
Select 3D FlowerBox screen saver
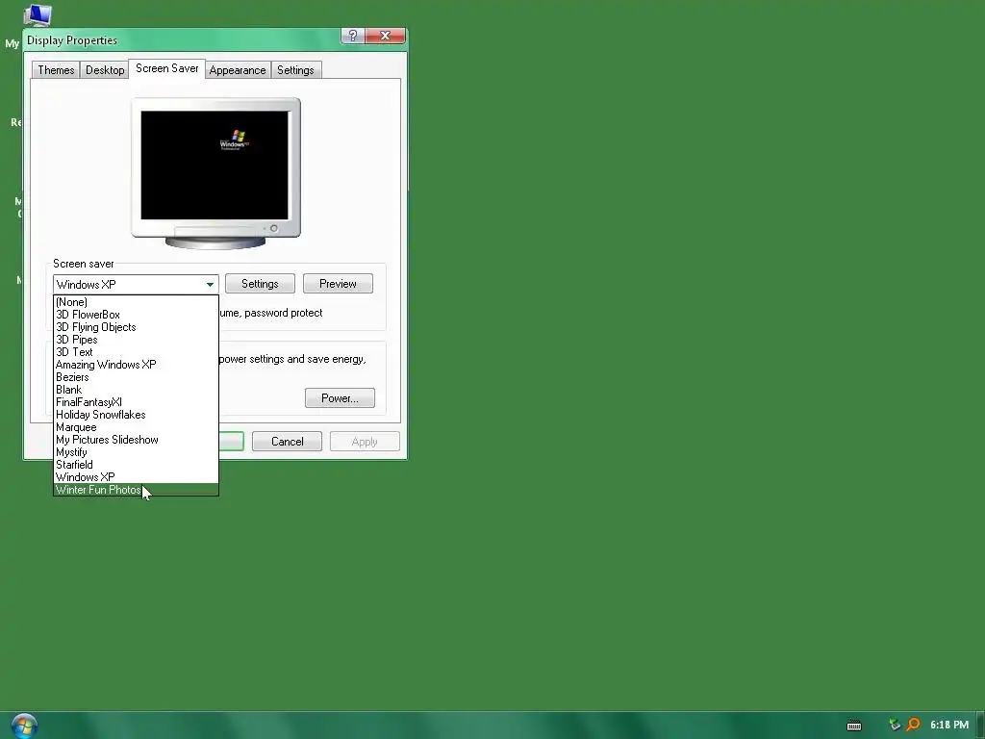point(136,315)
